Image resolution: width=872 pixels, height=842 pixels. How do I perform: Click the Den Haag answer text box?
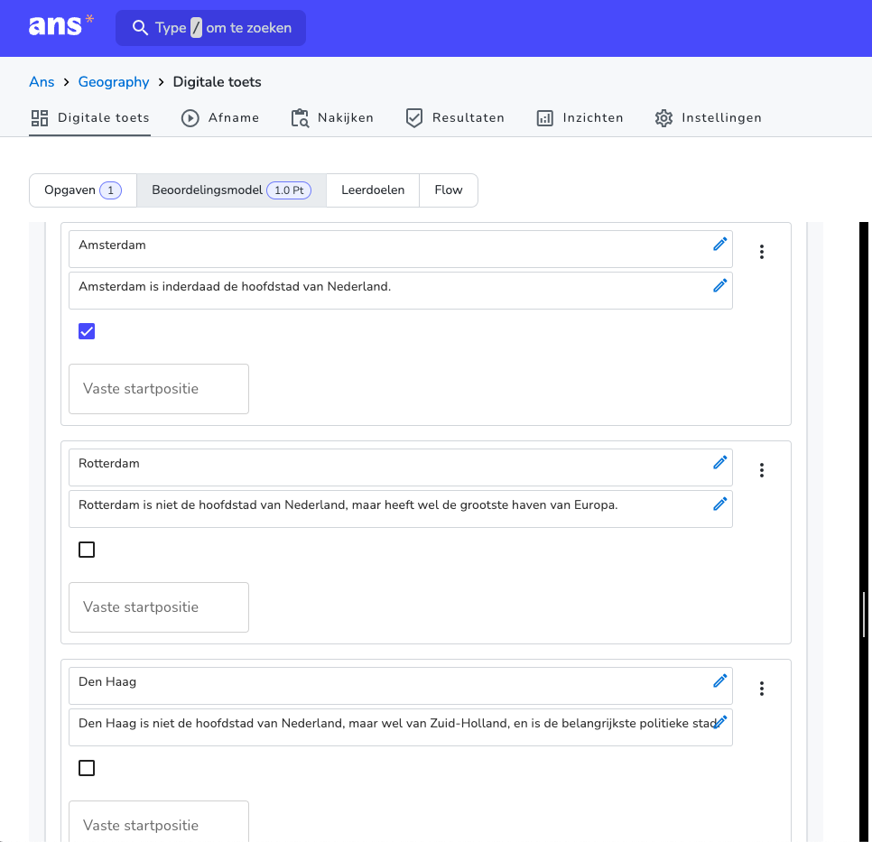[401, 686]
